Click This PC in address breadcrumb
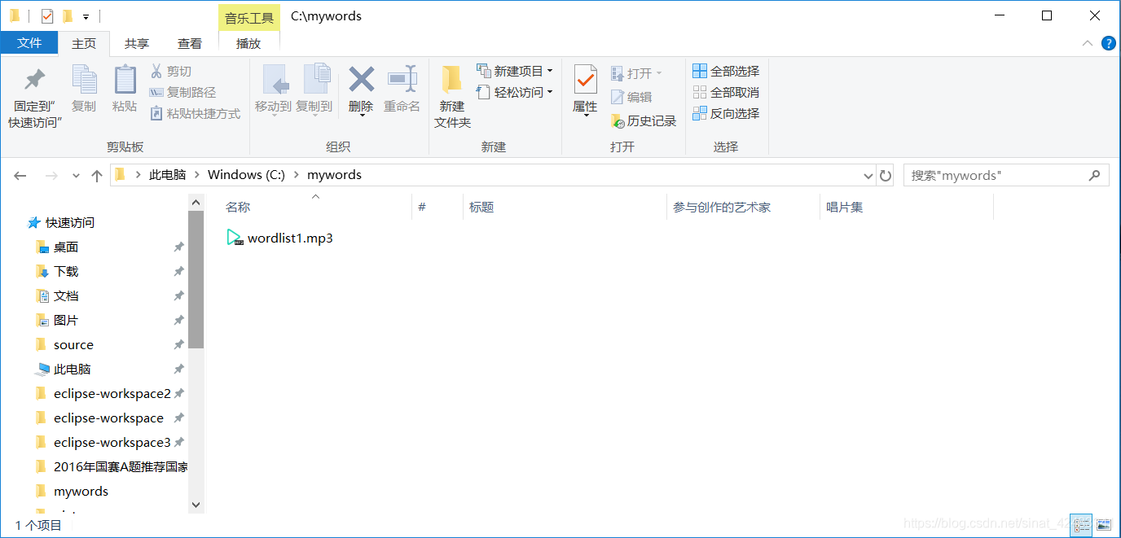 pos(167,175)
